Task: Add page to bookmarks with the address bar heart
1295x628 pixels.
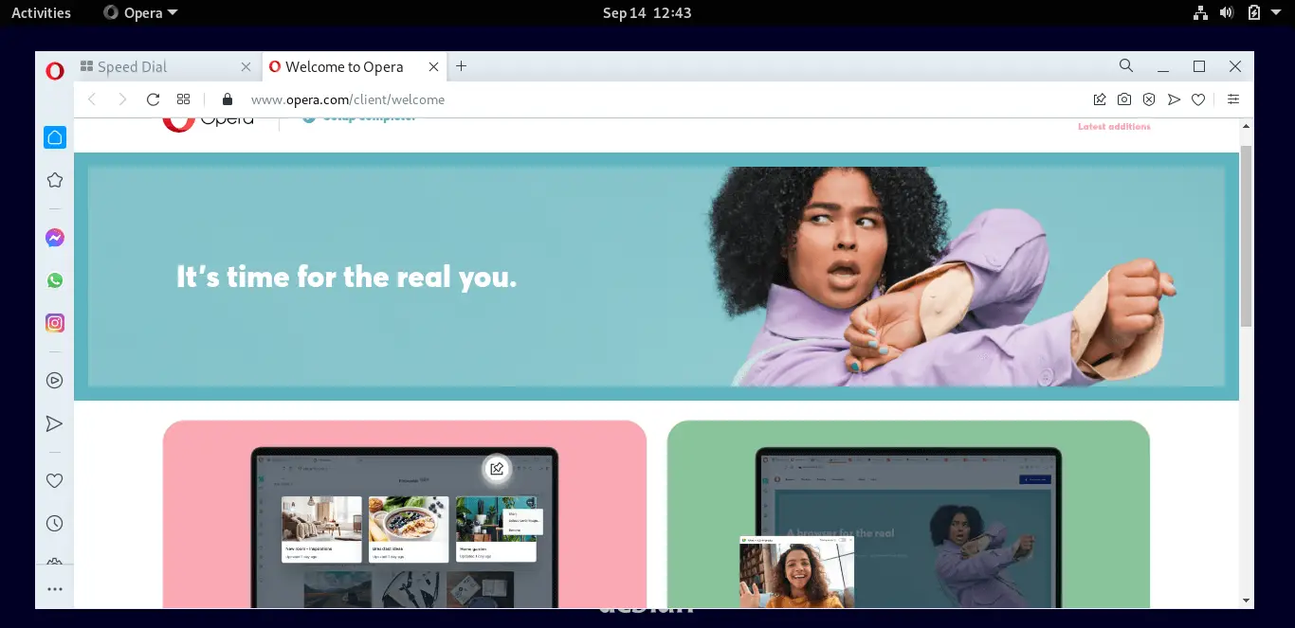Action: coord(1198,99)
